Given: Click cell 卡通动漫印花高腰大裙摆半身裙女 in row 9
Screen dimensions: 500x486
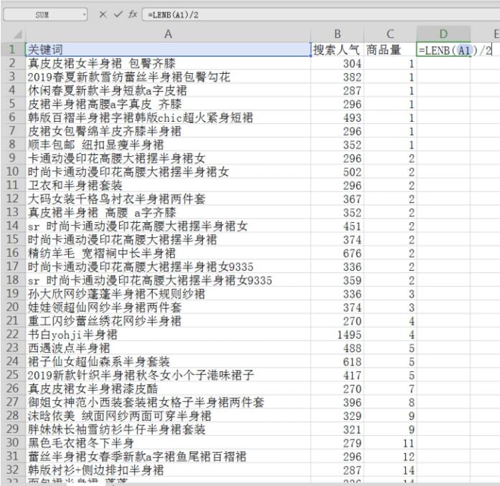Looking at the screenshot, I should (168, 158).
